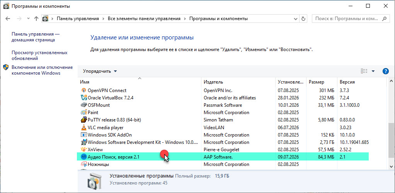Viewport: 395px width, 193px height.
Task: Click install date 28.01.2026
Action: 288,98
